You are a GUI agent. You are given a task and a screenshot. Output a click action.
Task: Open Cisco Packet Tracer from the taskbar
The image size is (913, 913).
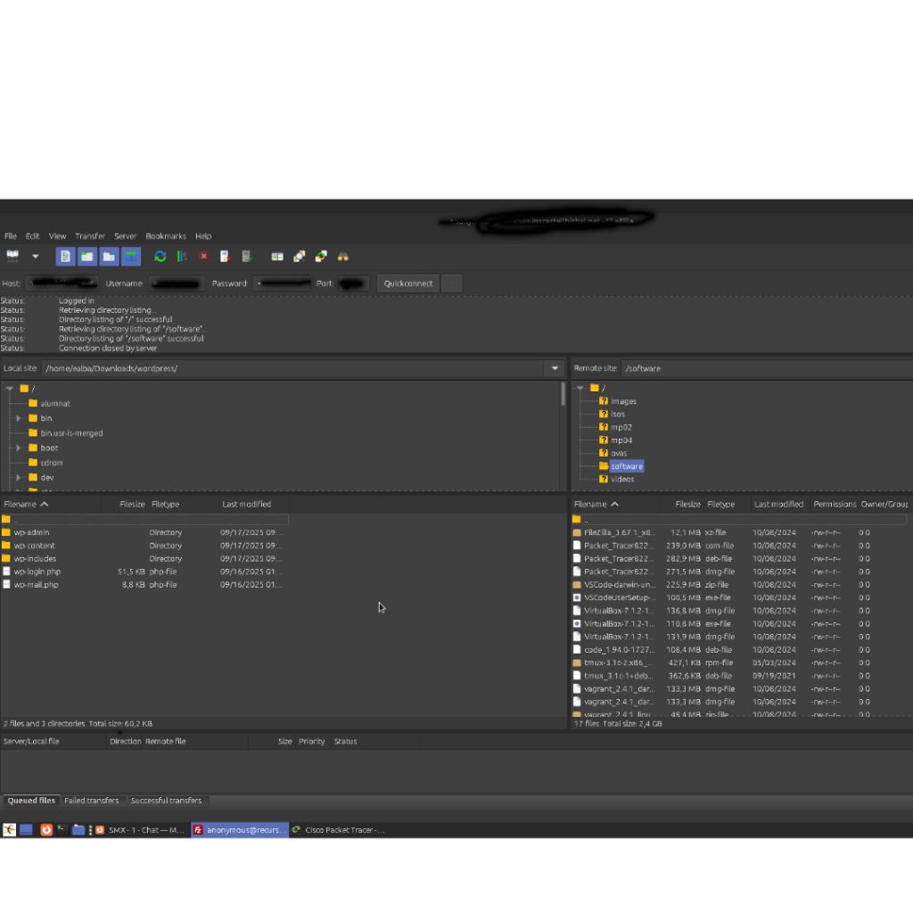point(339,830)
